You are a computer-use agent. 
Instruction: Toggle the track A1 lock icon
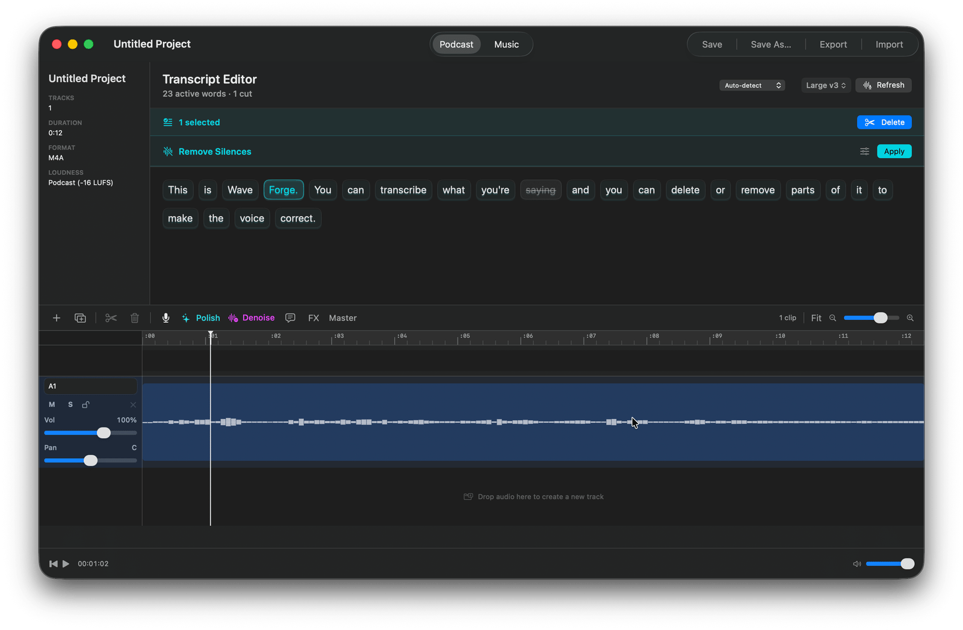click(85, 405)
